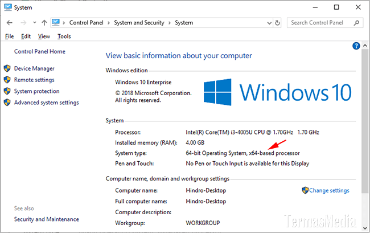Go back with the Back arrow
370x233 pixels.
[10, 23]
